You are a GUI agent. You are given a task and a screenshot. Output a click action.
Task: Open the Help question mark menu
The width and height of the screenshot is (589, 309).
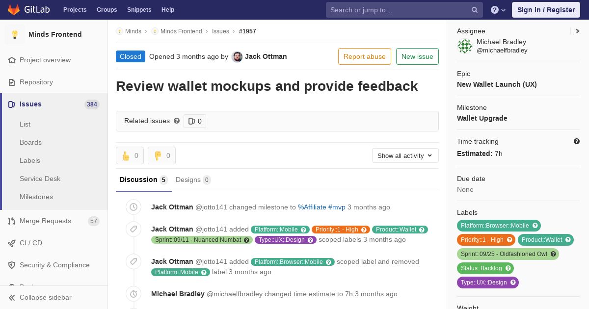(x=498, y=10)
